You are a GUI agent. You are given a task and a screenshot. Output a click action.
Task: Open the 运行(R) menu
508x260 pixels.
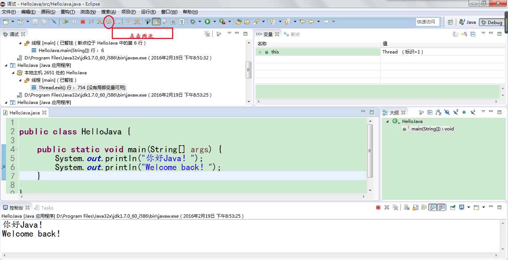pos(149,12)
